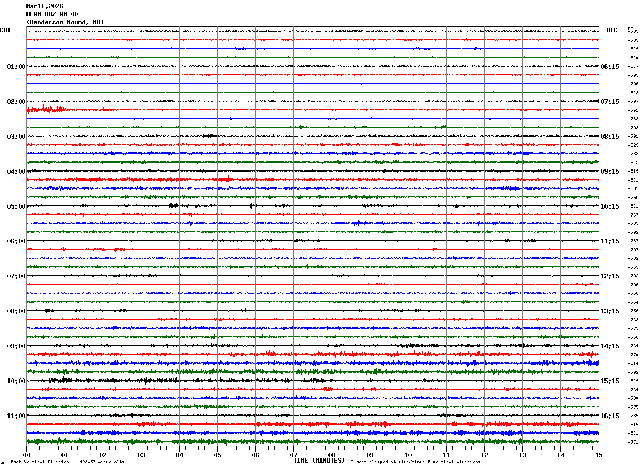Click the Traces clipped at plus/minus 5 note

(415, 462)
